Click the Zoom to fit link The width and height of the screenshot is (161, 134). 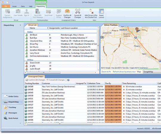(106, 72)
